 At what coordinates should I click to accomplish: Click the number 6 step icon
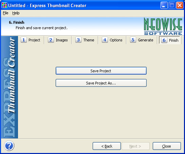tap(164, 40)
